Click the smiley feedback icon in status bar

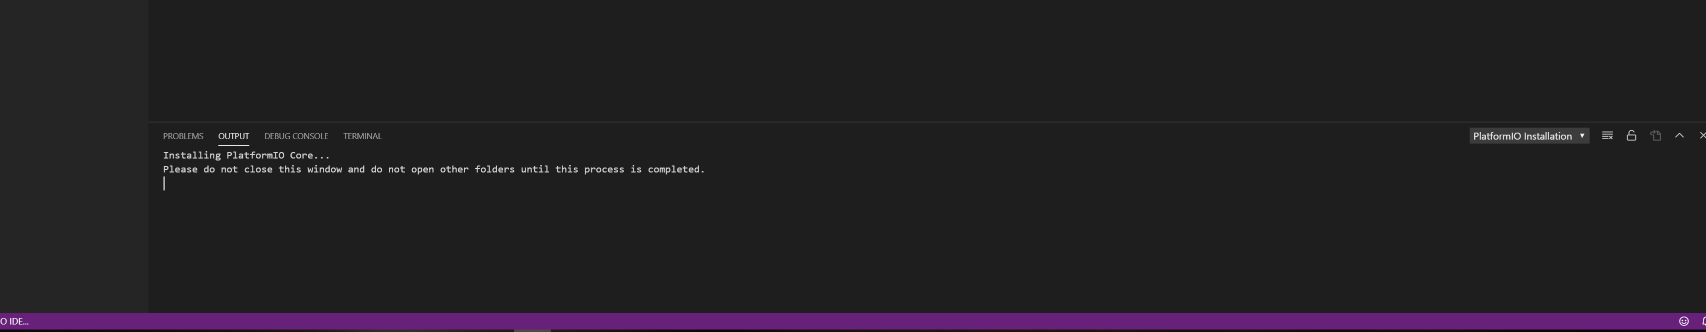[x=1684, y=322]
